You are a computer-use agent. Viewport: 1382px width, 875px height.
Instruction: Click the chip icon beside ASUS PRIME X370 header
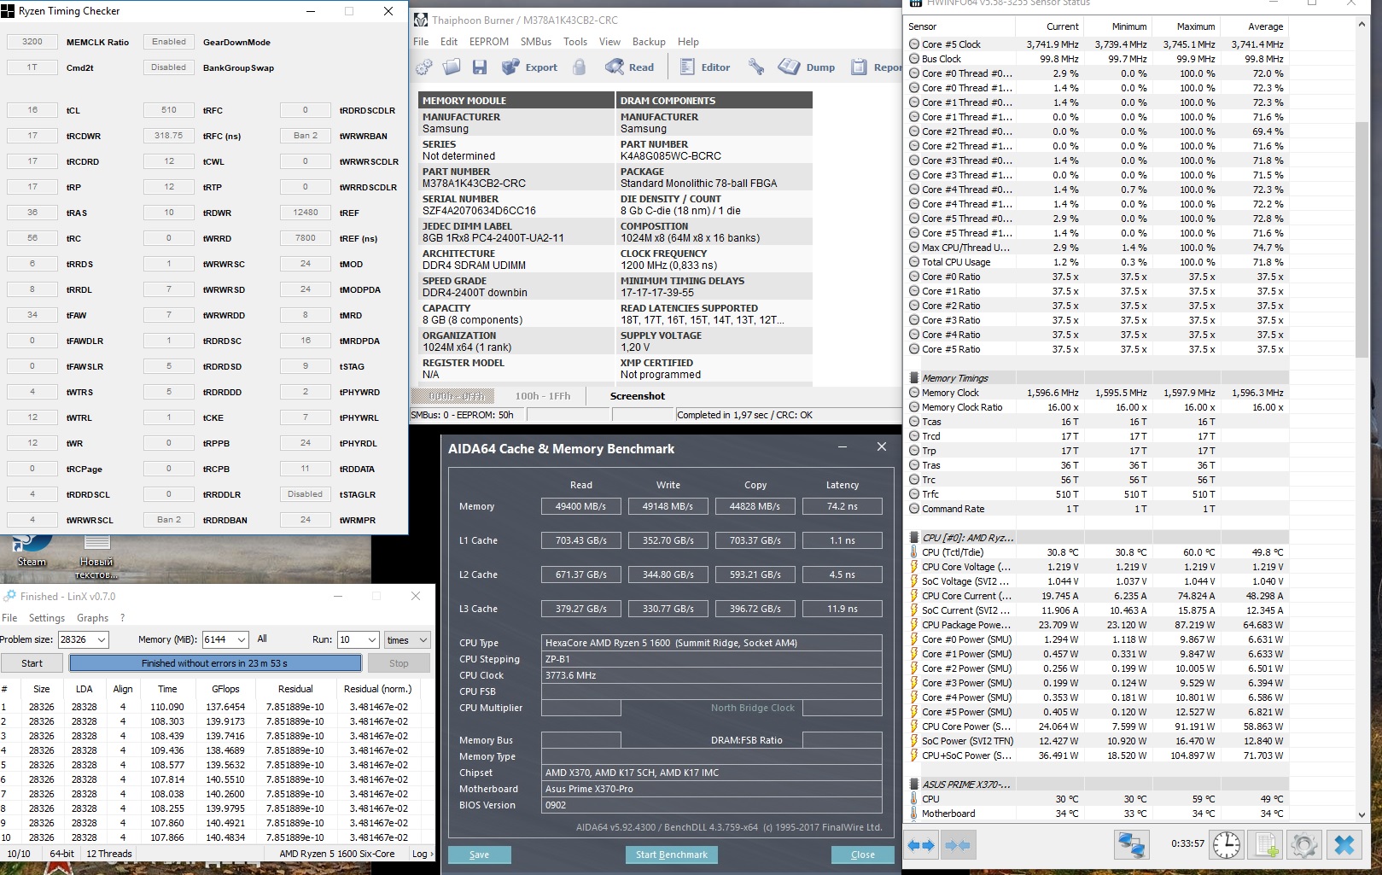pos(913,785)
